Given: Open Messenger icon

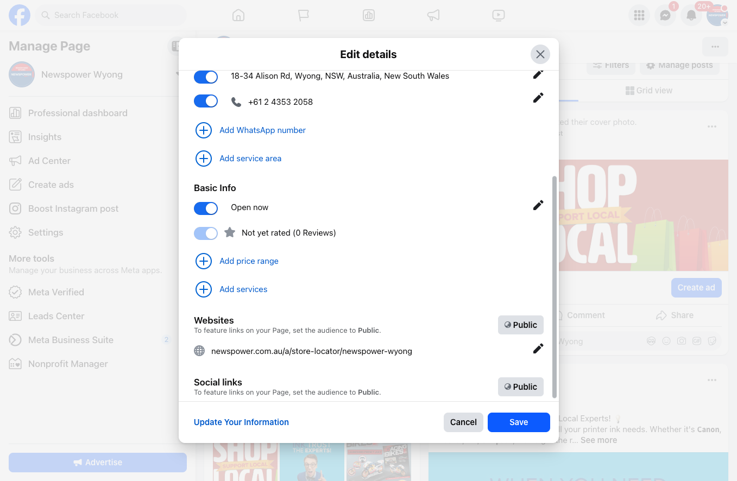Looking at the screenshot, I should (665, 15).
